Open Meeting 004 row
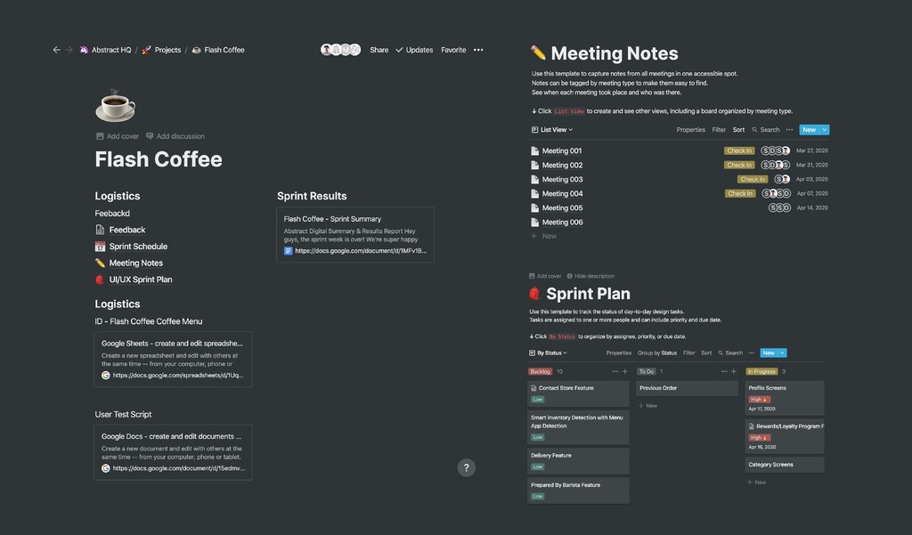Screen dimensions: 912x535 pyautogui.click(x=680, y=194)
